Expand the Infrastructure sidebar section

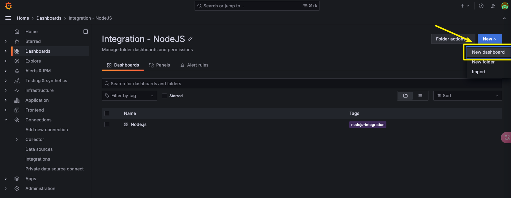[x=6, y=90]
